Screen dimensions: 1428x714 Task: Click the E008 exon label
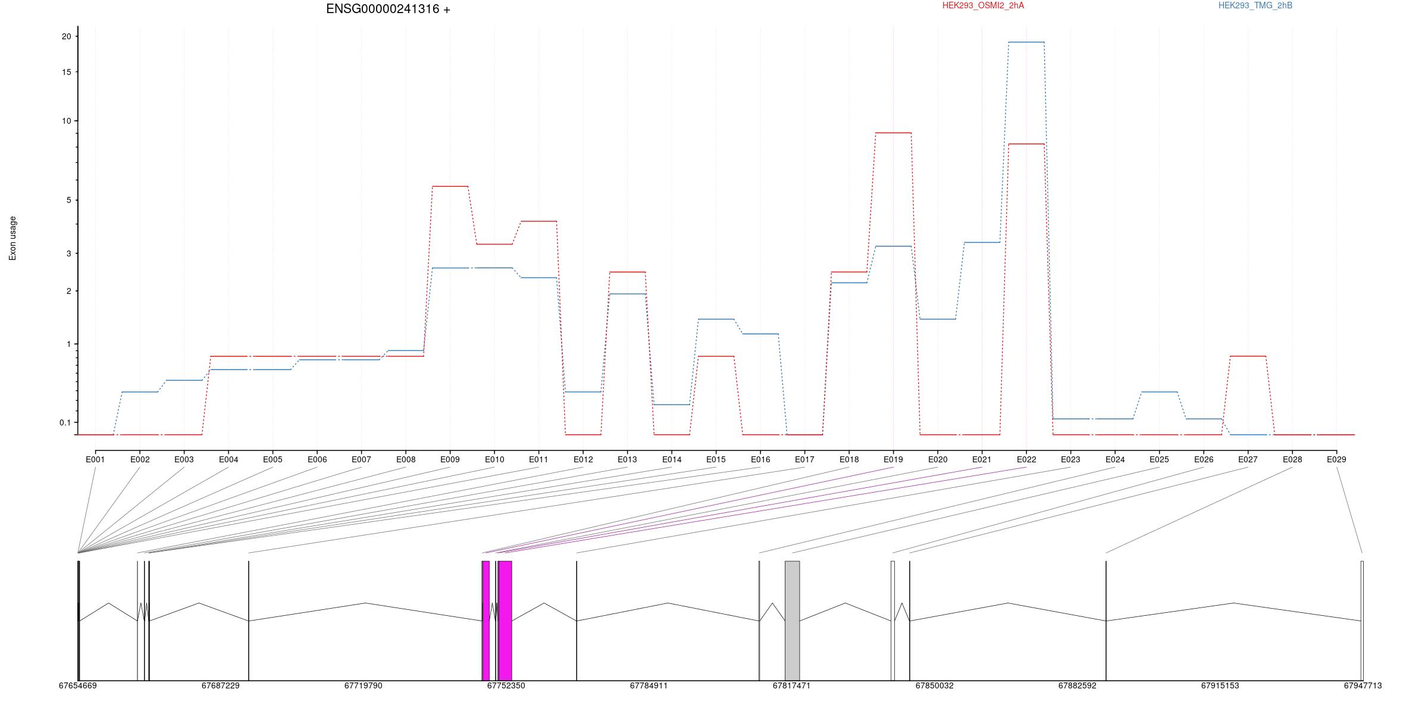pos(406,459)
